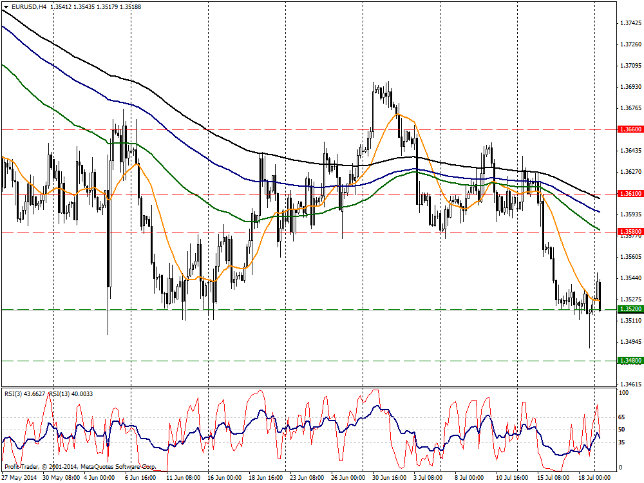Click the red 1.36600 price level tag

629,129
